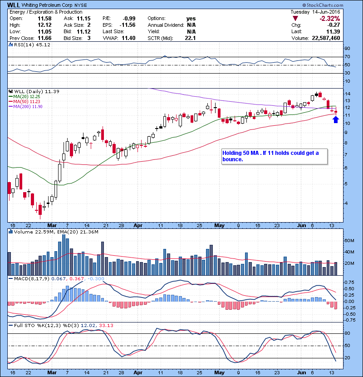This screenshot has height=377, width=363.
Task: Click the 90 tick on RSI axis
Action: tap(348, 49)
